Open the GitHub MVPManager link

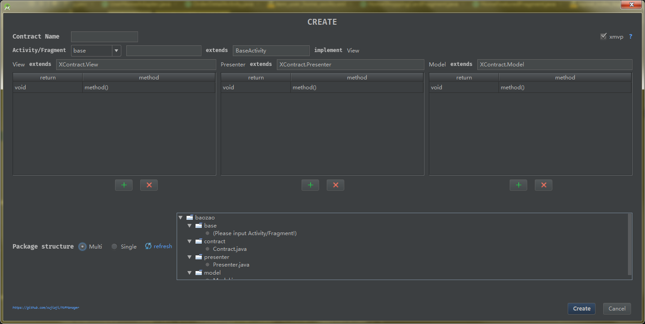46,307
